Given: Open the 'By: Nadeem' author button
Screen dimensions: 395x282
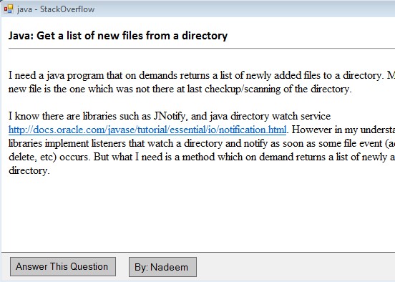Looking at the screenshot, I should pos(162,267).
